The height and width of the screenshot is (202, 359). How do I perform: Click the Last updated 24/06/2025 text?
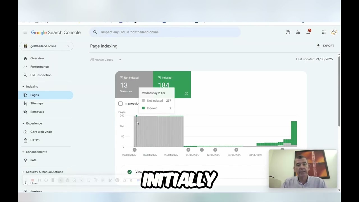click(314, 59)
